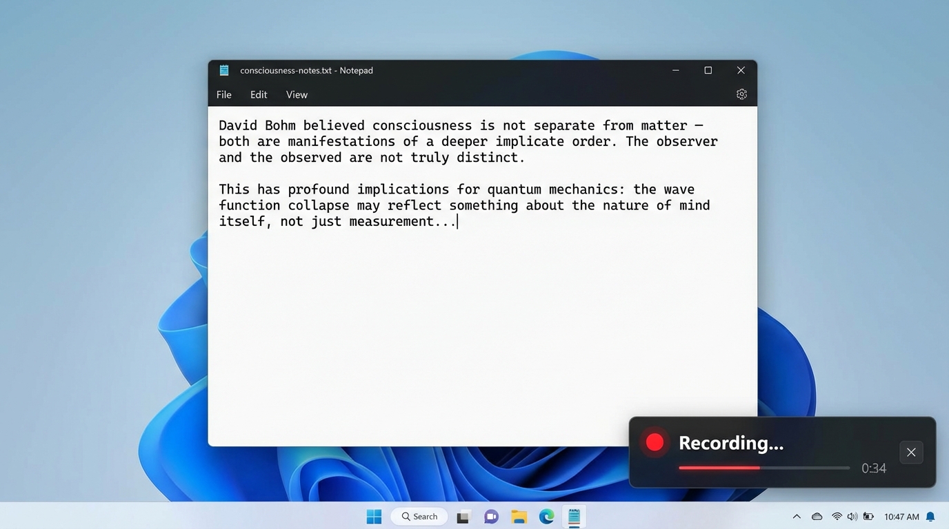
Task: Click the taskbar Search box
Action: [x=419, y=517]
